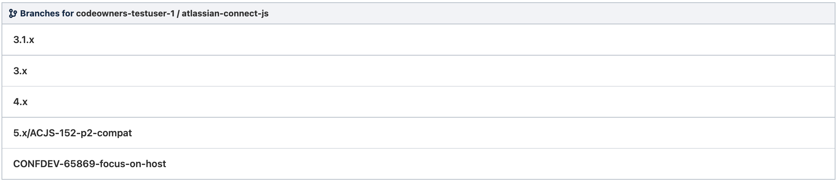Click the branch listed below 4.x

click(72, 133)
